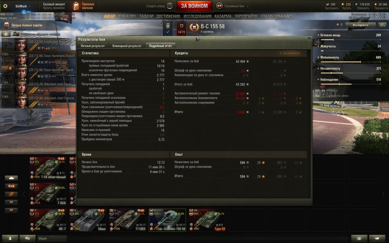Screen dimensions: 389x243
Task: Click the Premium shop icon
Action: pyautogui.click(x=76, y=6)
